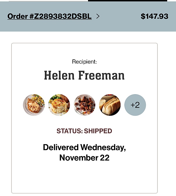
Task: Select the diced steak bites thumbnail
Action: (84, 105)
